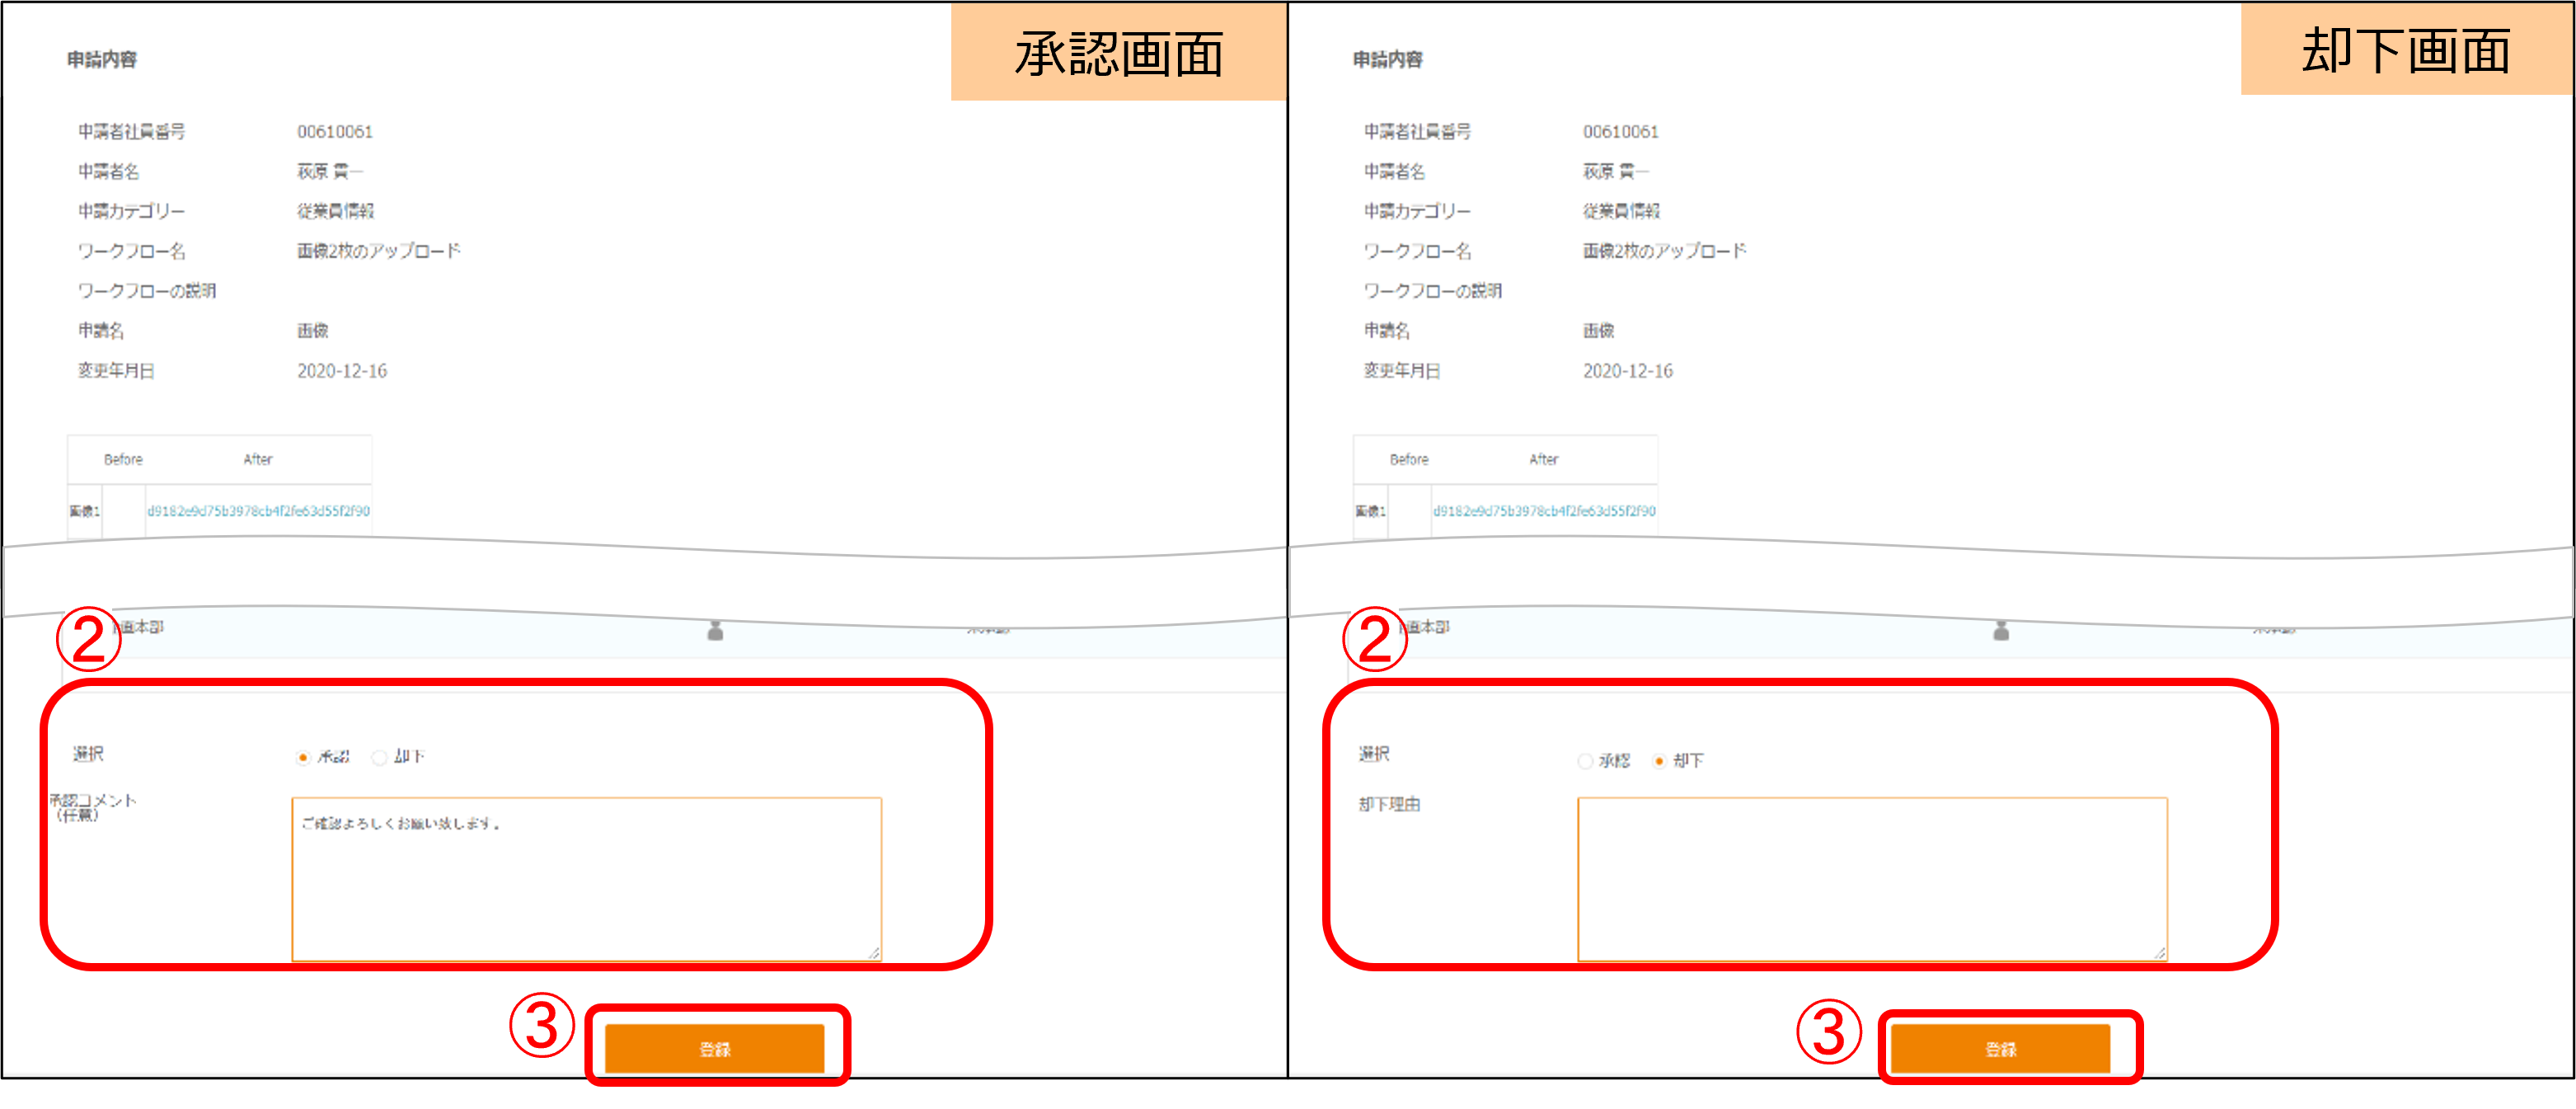Click circled number 3 marker on approval screen
Viewport: 2576px width, 1109px height.
(x=542, y=1025)
